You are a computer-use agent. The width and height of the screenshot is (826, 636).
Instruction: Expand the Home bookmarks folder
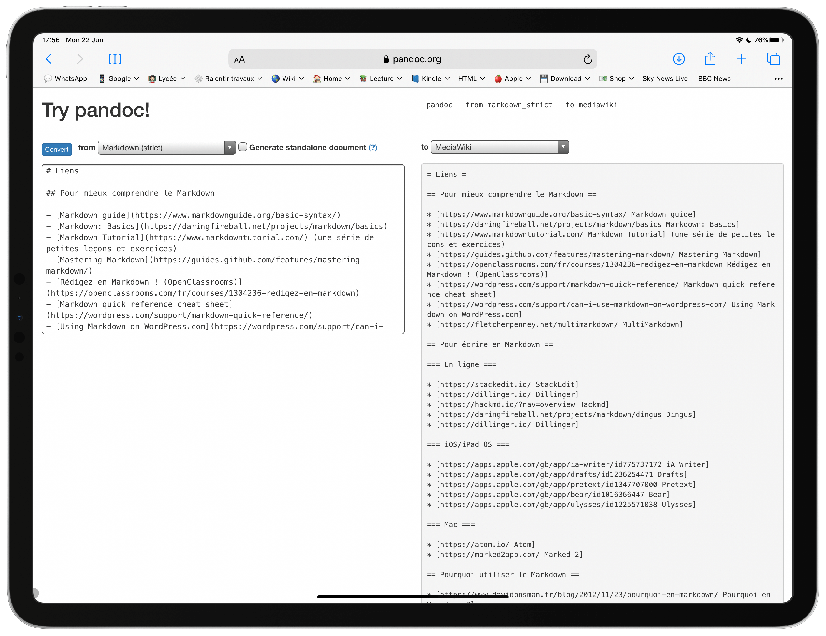[x=332, y=79]
